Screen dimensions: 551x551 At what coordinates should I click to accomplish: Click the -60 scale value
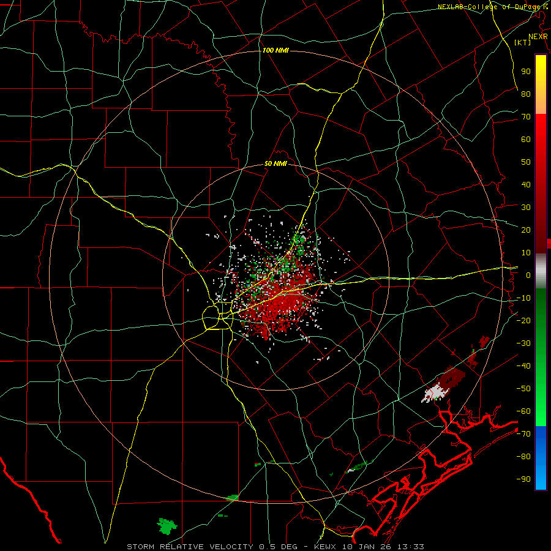point(523,411)
